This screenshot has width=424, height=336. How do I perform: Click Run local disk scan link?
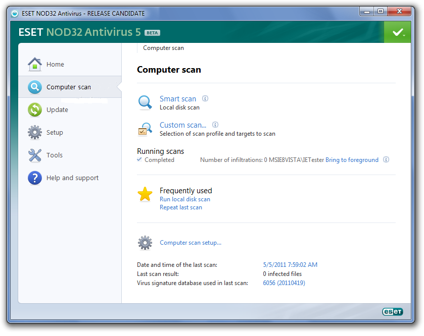point(185,199)
